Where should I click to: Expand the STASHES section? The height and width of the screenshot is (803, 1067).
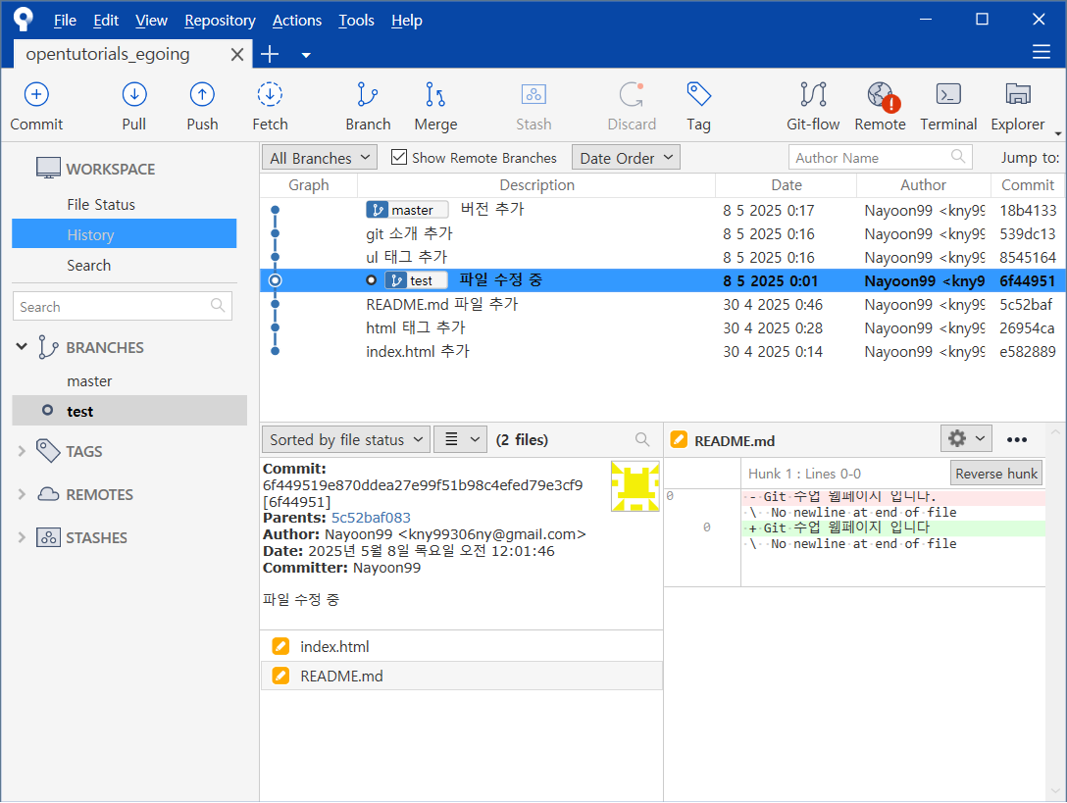click(x=22, y=537)
